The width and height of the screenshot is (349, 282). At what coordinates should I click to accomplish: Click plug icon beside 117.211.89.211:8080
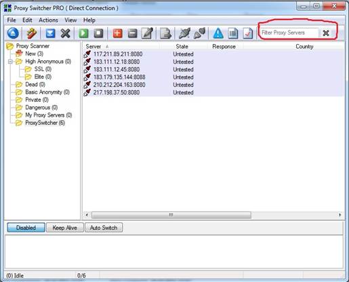(x=87, y=54)
